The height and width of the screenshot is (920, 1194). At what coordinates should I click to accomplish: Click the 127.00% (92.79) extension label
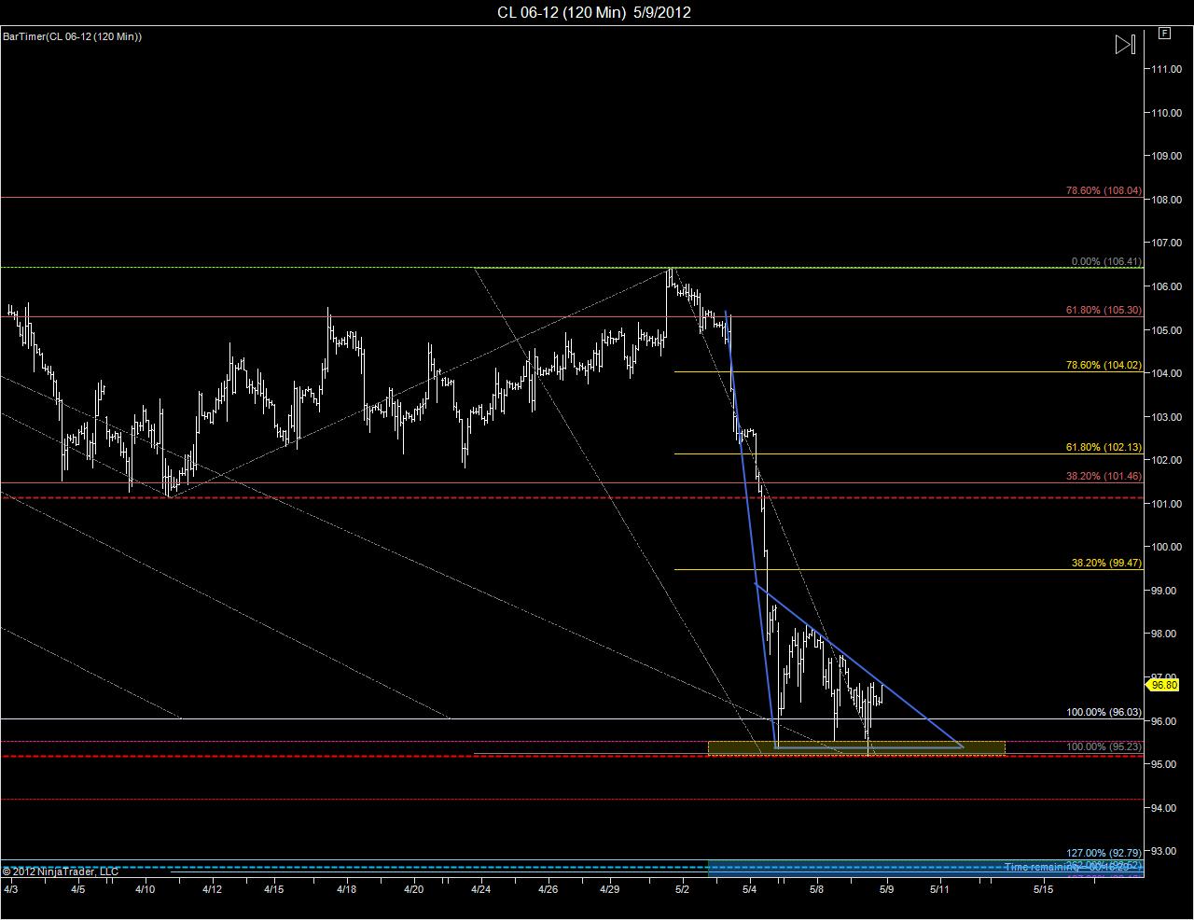click(x=1104, y=853)
